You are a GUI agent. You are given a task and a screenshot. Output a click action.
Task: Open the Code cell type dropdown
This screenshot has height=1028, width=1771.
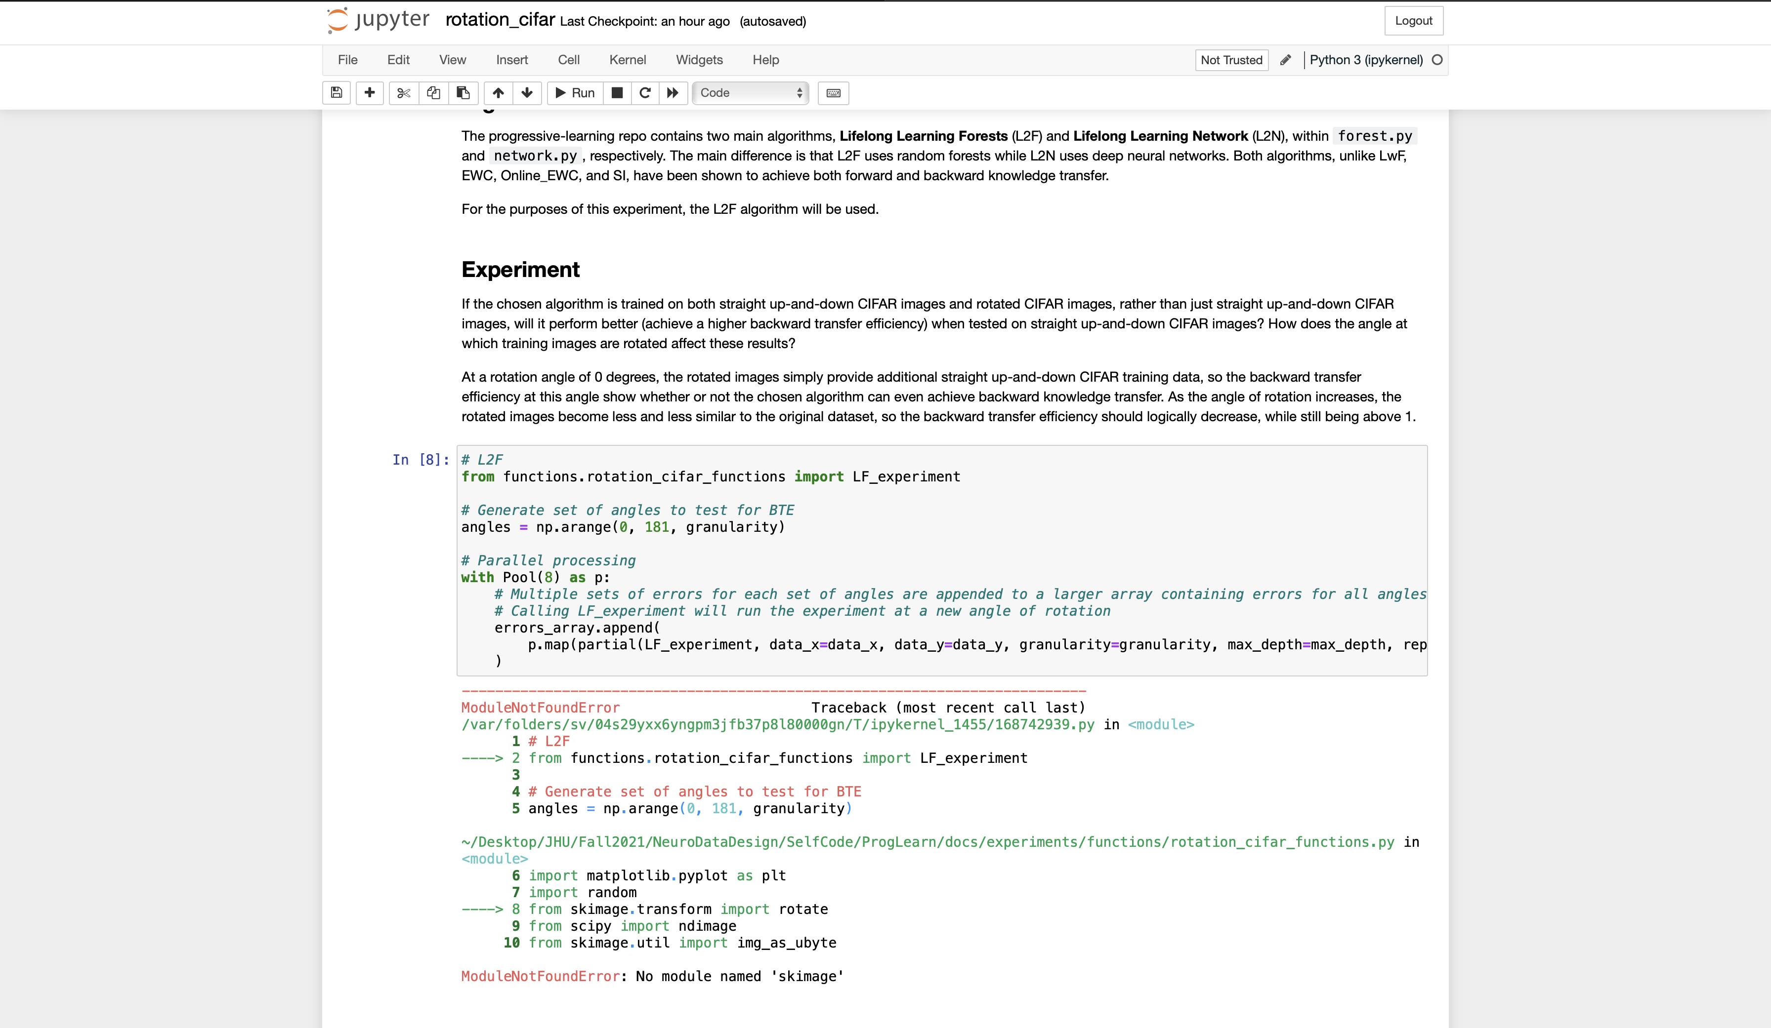750,93
